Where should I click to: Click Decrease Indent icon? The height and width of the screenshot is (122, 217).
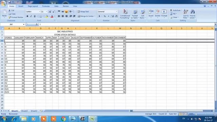pyautogui.click(x=71, y=16)
